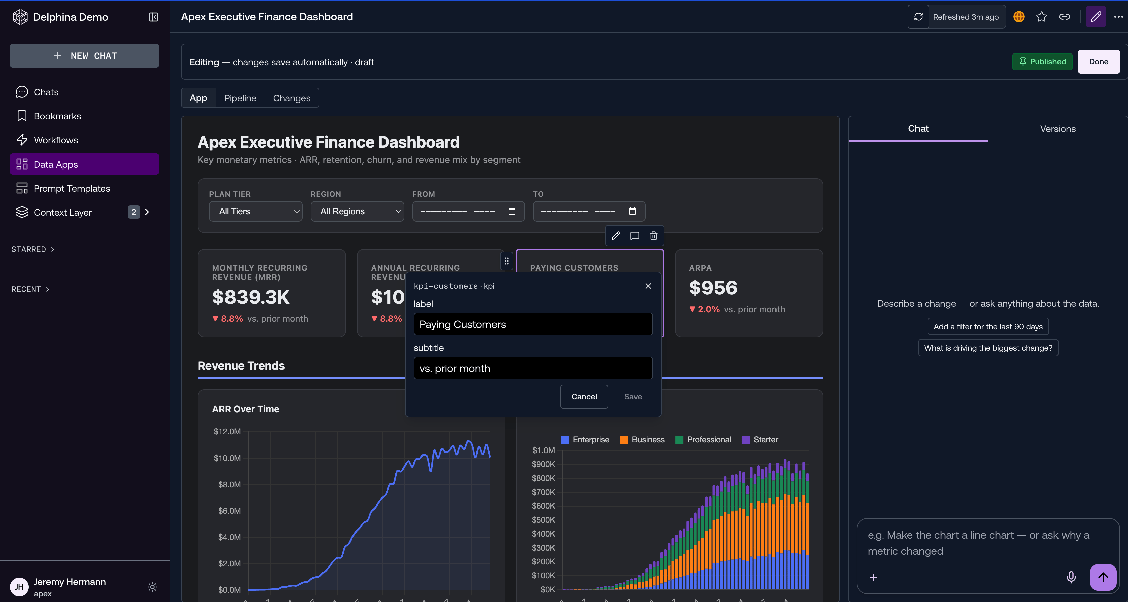This screenshot has height=602, width=1128.
Task: Copy dashboard link icon
Action: [x=1065, y=17]
